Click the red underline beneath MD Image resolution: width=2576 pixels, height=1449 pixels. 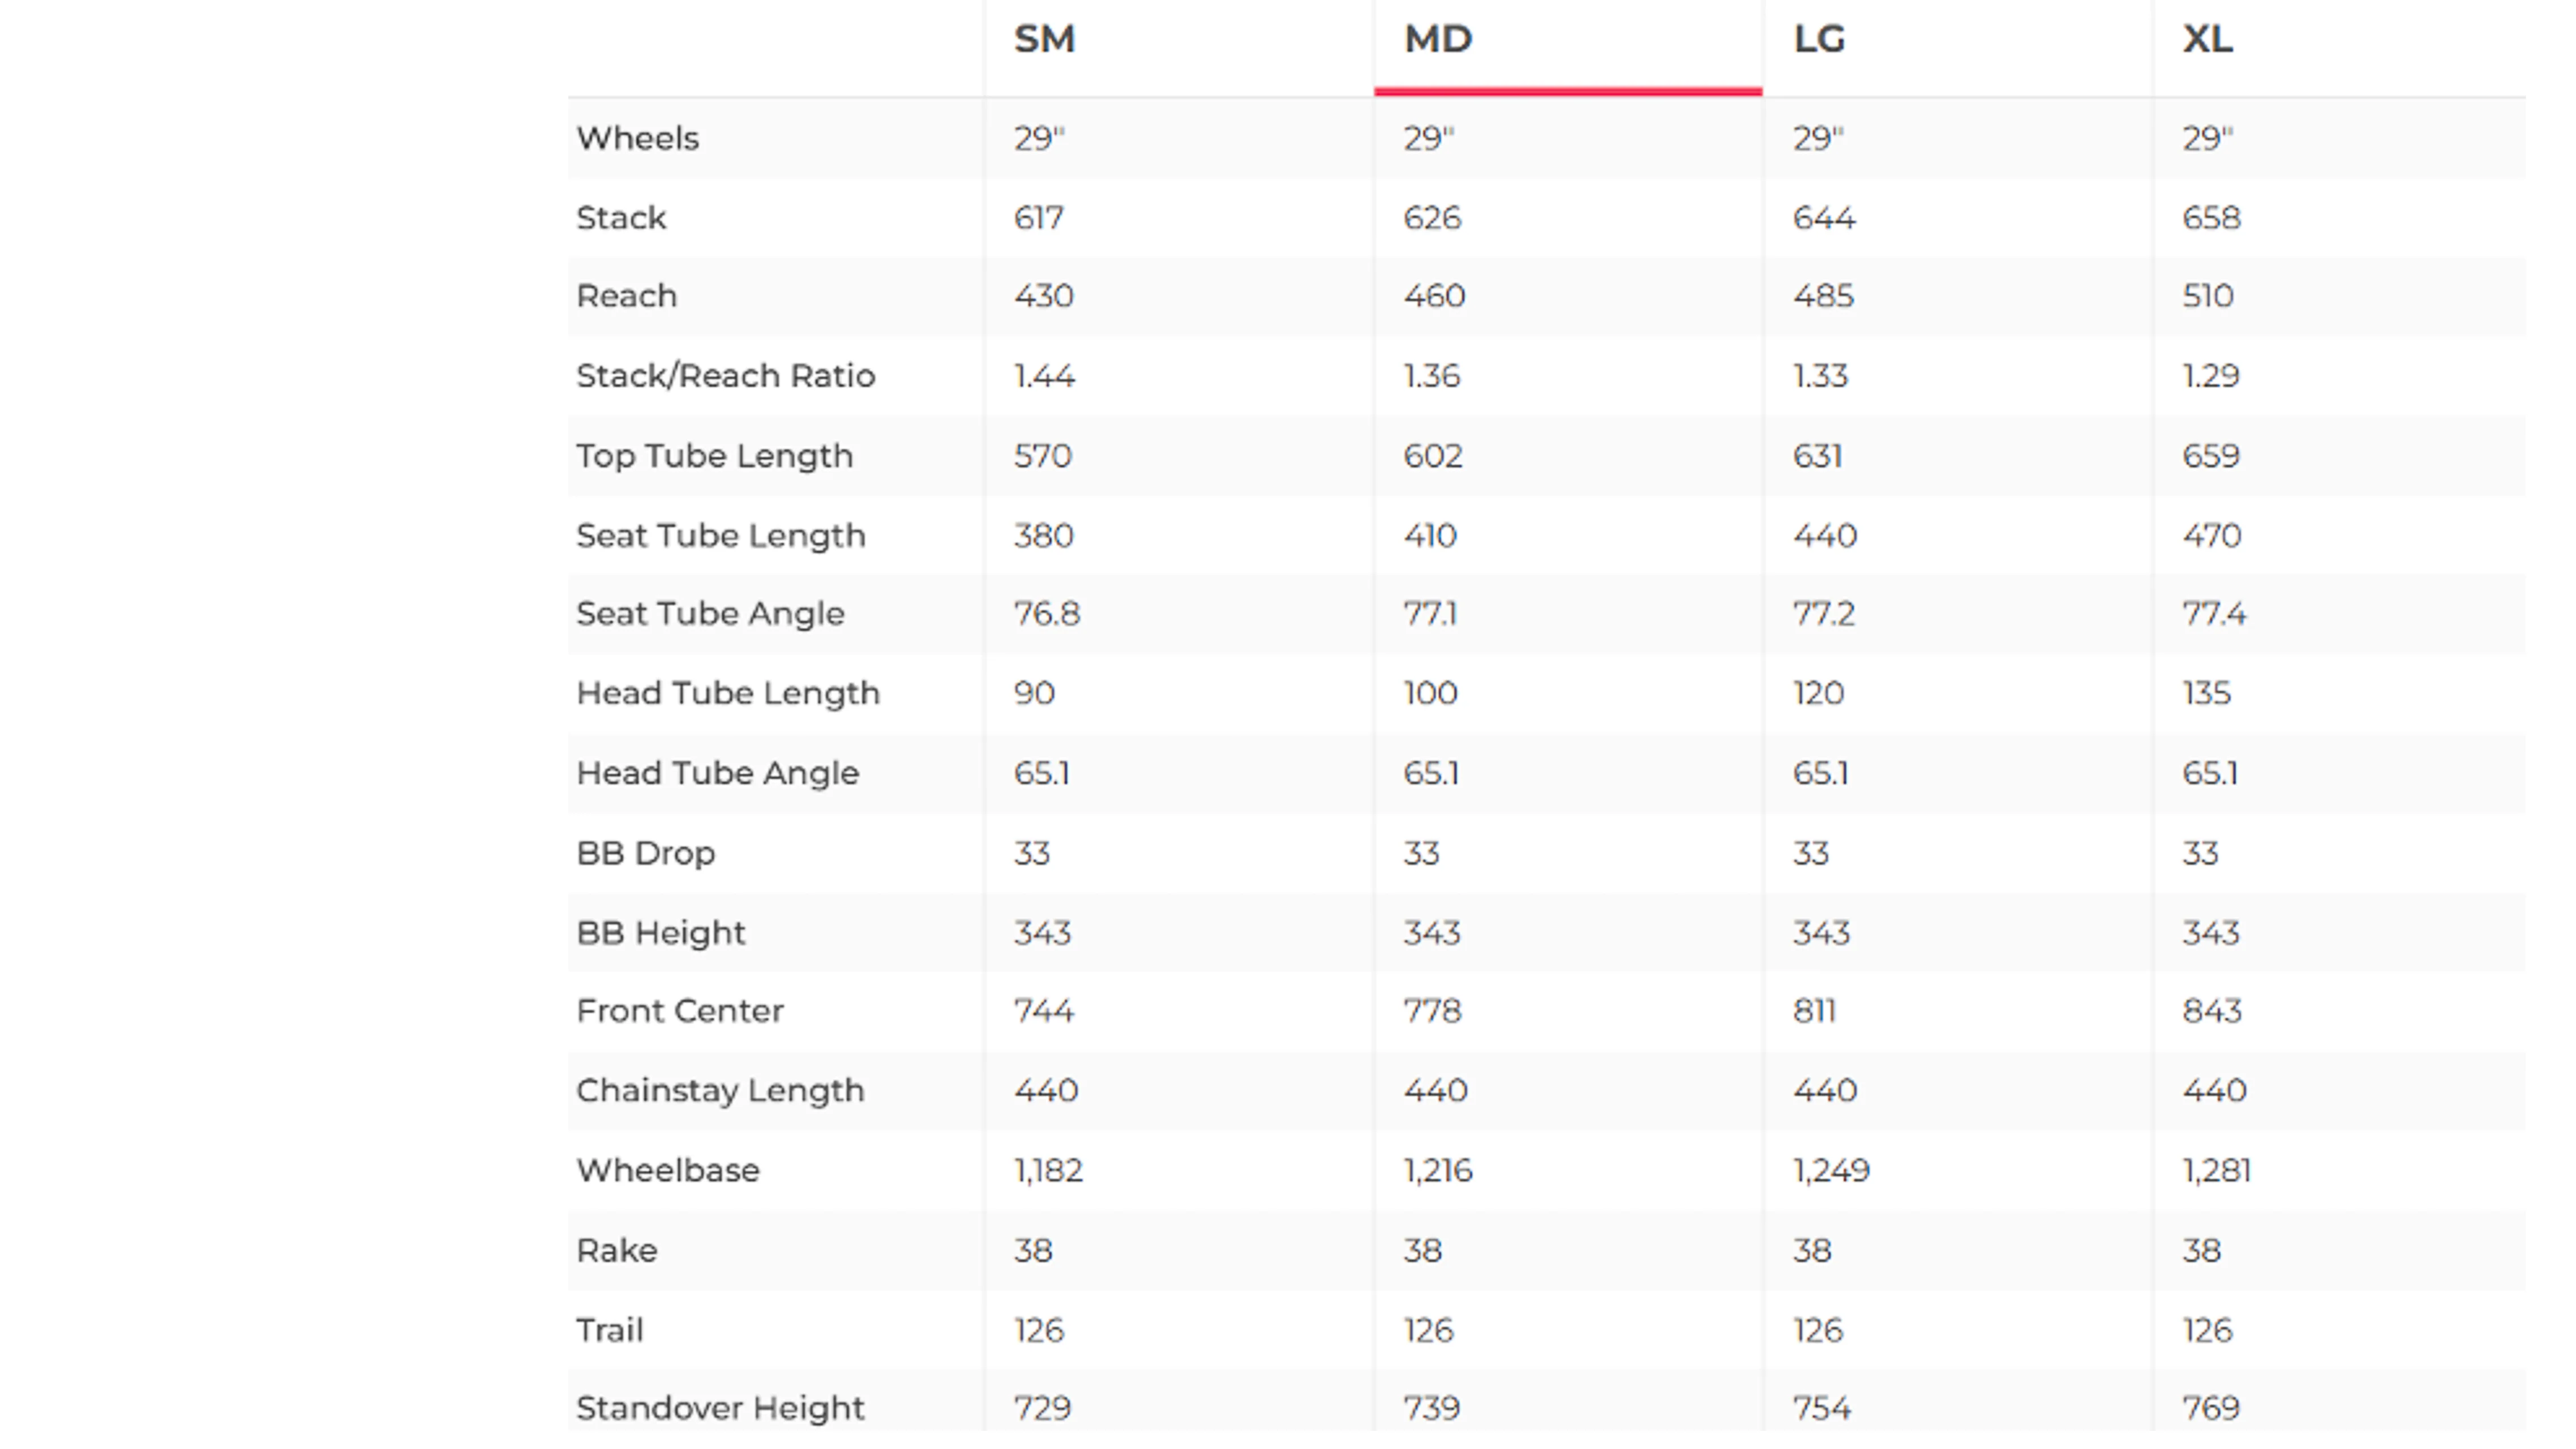(x=1568, y=92)
